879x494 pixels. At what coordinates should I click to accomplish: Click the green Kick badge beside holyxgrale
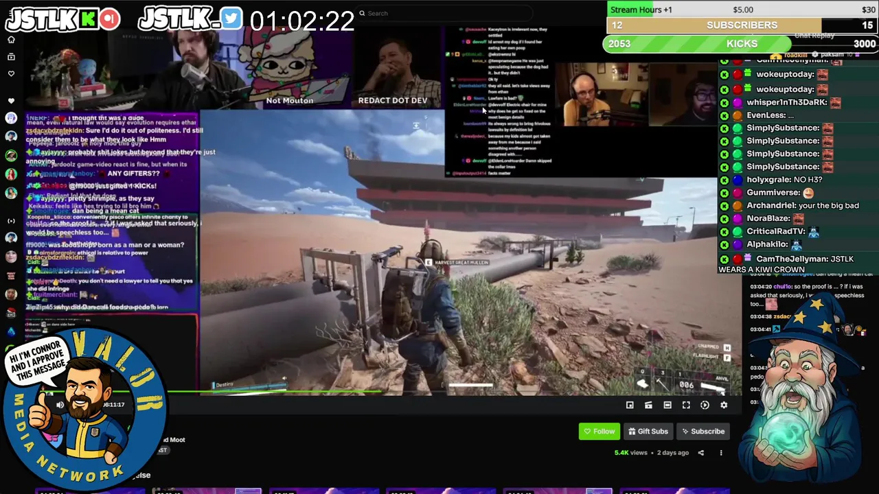point(724,180)
